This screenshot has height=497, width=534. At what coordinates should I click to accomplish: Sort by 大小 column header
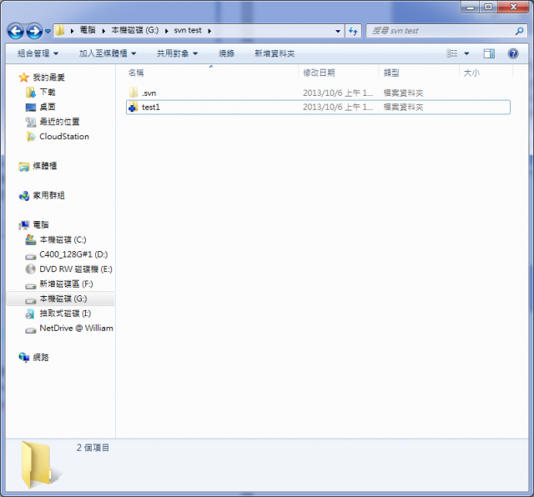(x=471, y=73)
